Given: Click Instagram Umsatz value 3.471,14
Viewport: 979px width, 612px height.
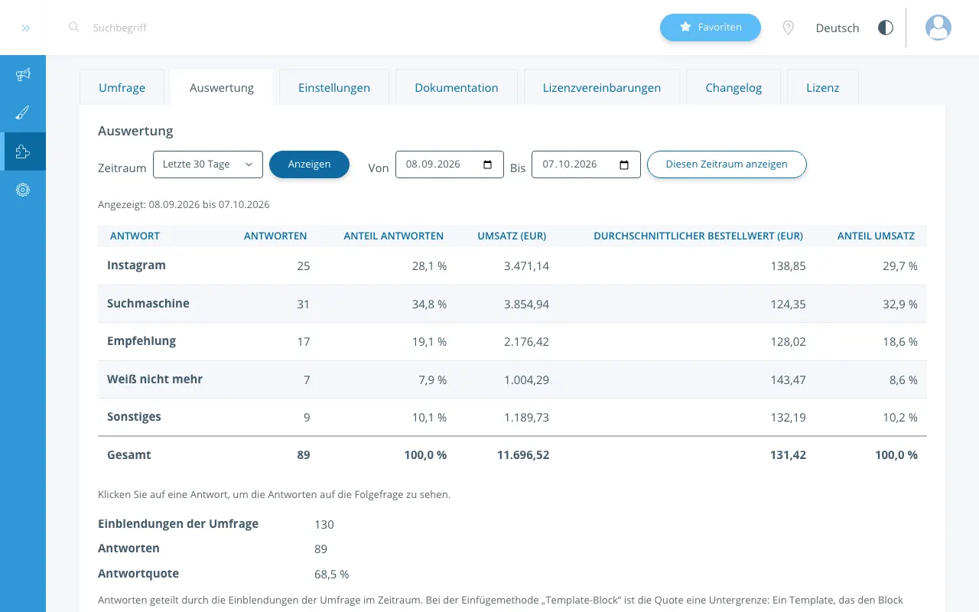Looking at the screenshot, I should (x=526, y=266).
